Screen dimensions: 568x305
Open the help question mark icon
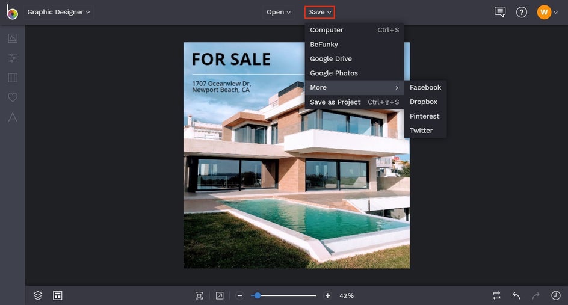pos(522,12)
